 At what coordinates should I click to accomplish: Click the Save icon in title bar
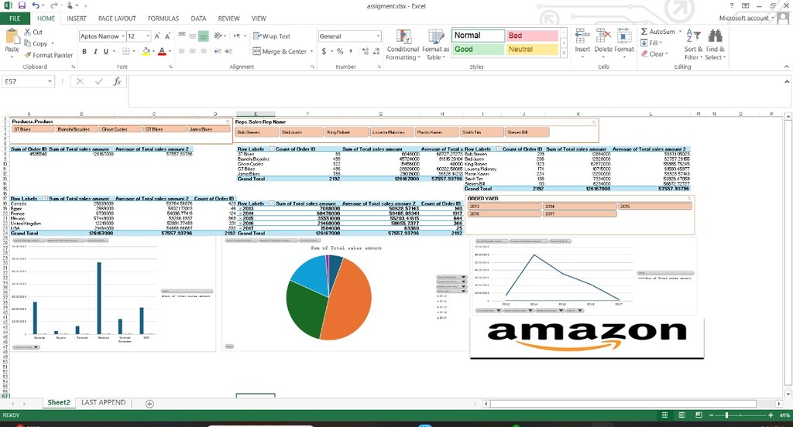[22, 5]
